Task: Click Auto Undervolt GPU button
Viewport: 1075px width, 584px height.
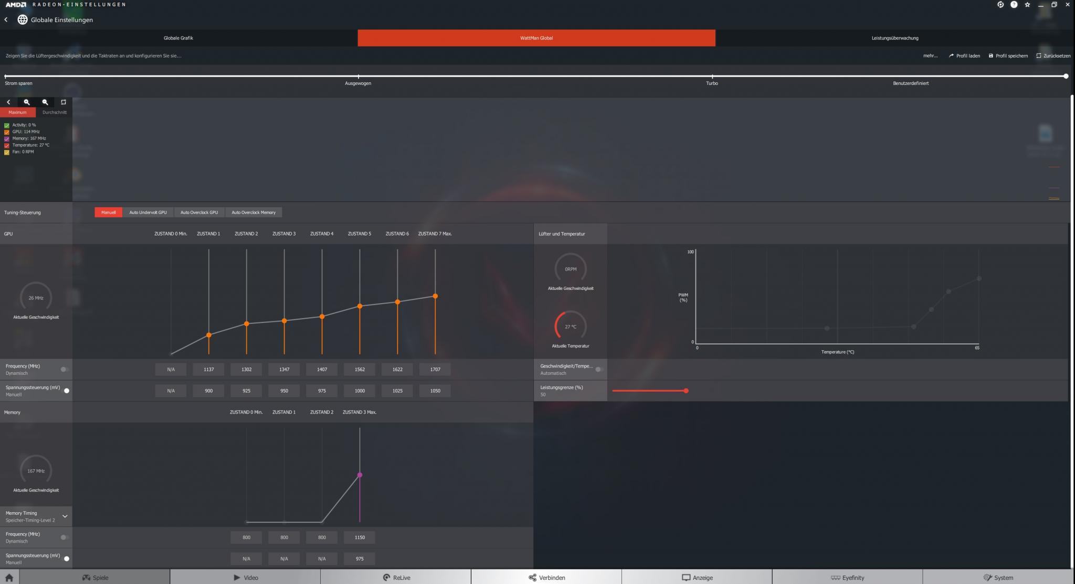Action: 148,212
